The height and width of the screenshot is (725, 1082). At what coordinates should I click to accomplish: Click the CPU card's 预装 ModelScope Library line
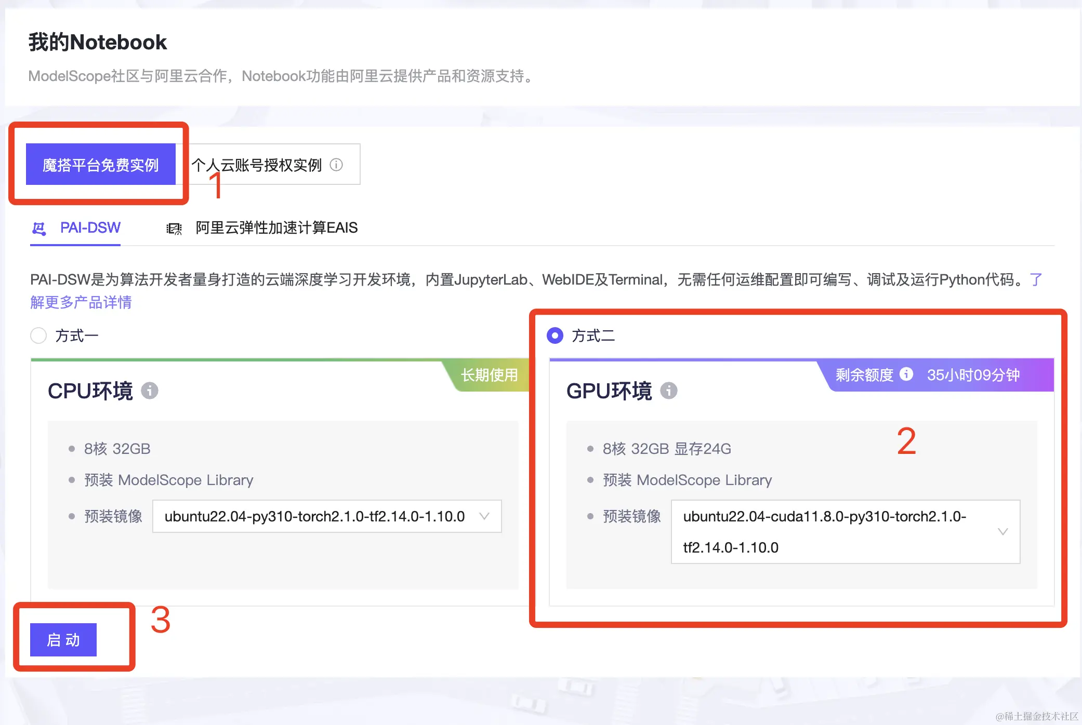[169, 480]
